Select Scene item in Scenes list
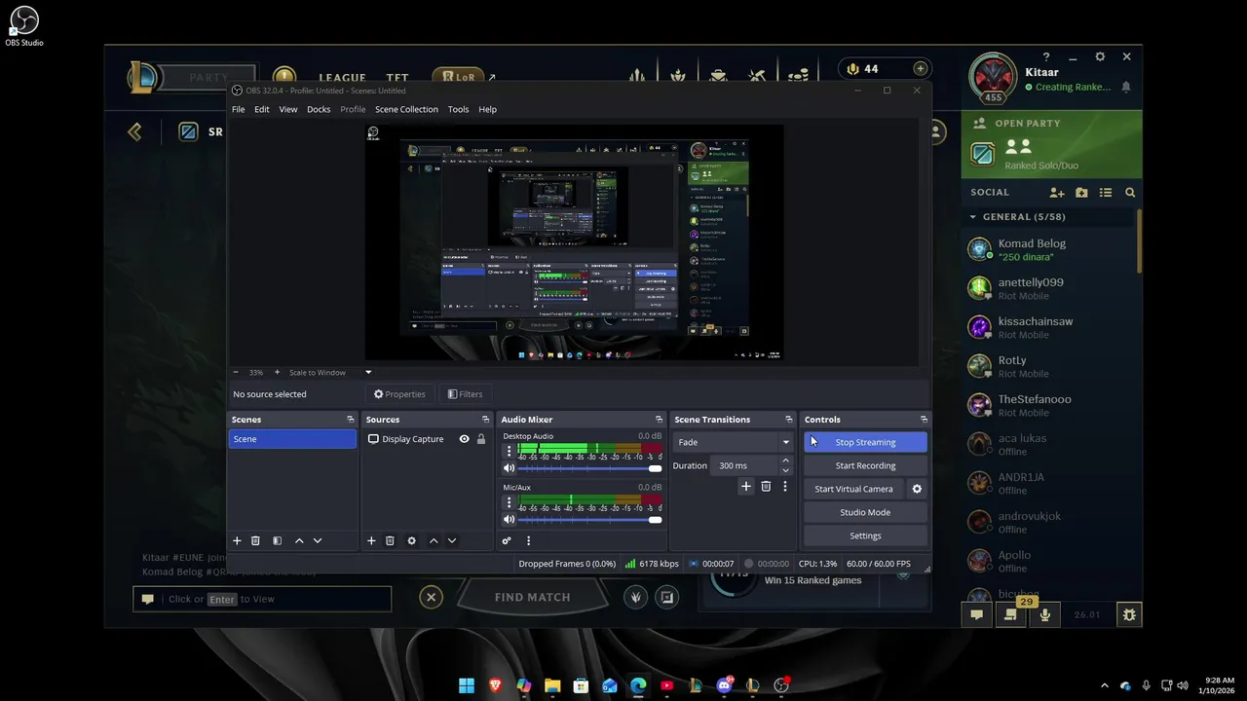This screenshot has width=1247, height=701. (292, 439)
